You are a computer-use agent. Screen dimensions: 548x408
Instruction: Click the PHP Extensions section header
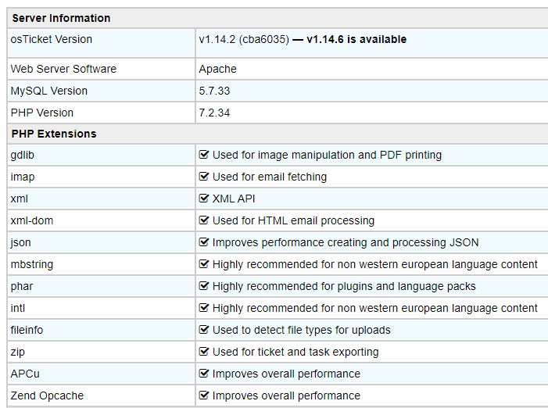pyautogui.click(x=54, y=134)
